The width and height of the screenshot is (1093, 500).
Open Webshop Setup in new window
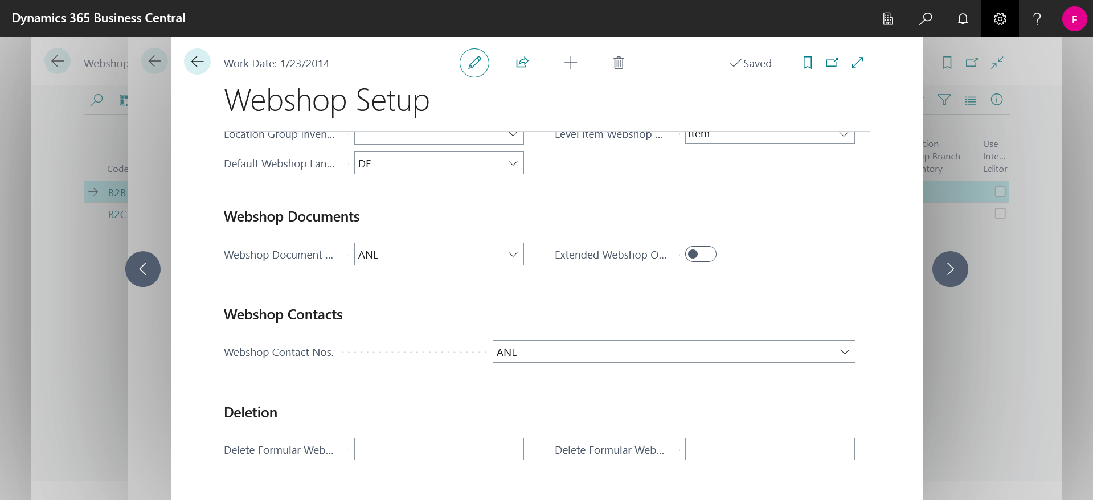[832, 63]
